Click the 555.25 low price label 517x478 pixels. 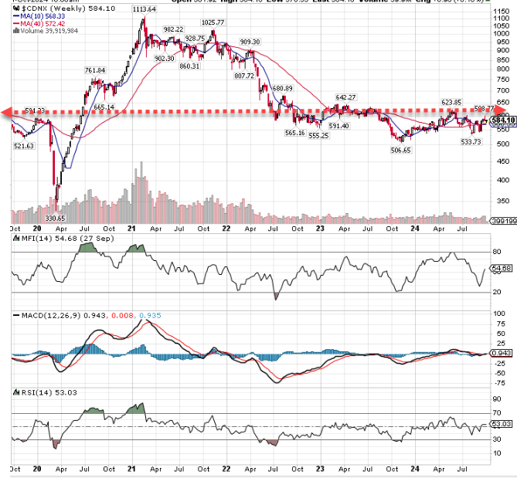point(319,135)
